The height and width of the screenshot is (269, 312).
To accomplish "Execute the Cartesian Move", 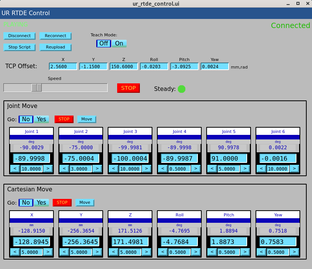I will tap(85, 202).
